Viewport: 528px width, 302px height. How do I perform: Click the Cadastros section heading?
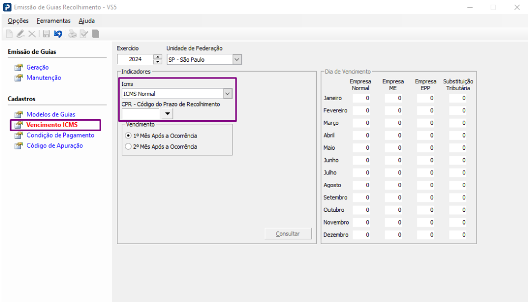[22, 99]
